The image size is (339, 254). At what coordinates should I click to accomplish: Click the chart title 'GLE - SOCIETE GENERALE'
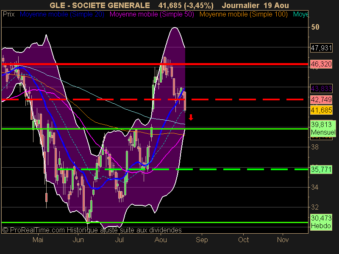100,5
